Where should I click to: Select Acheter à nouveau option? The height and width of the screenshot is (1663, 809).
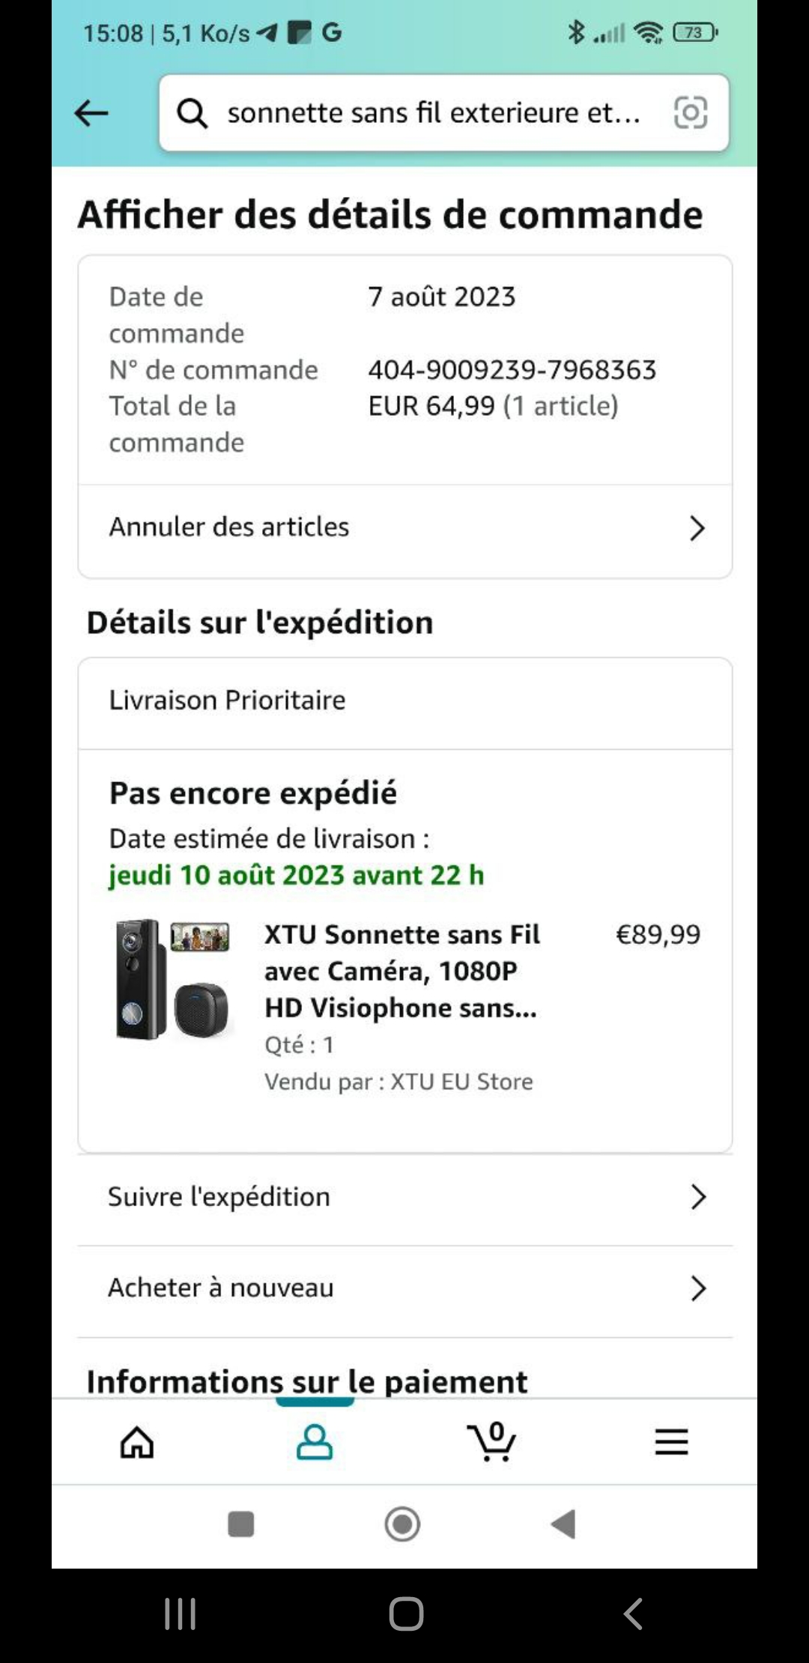coord(221,1288)
